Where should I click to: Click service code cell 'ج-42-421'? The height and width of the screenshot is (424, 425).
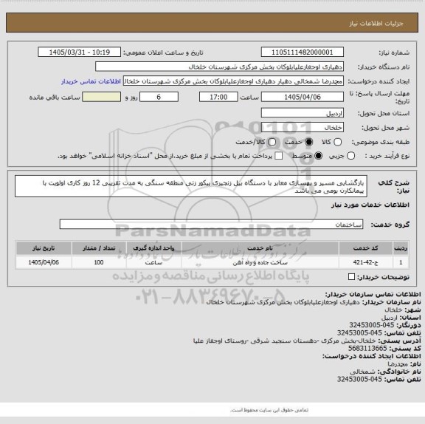click(x=365, y=262)
